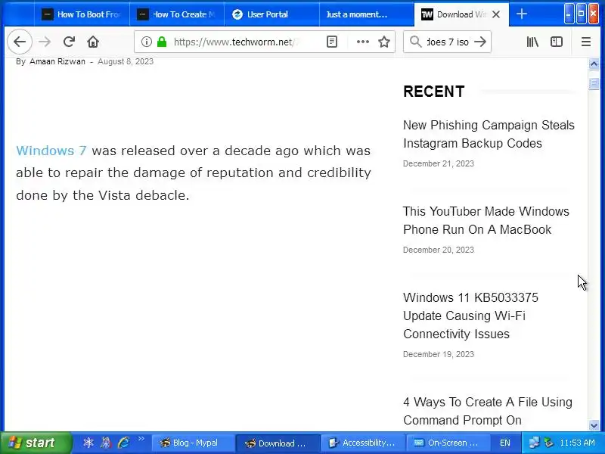Image resolution: width=605 pixels, height=454 pixels.
Task: Expand hidden quick launch items chevron
Action: click(x=141, y=439)
